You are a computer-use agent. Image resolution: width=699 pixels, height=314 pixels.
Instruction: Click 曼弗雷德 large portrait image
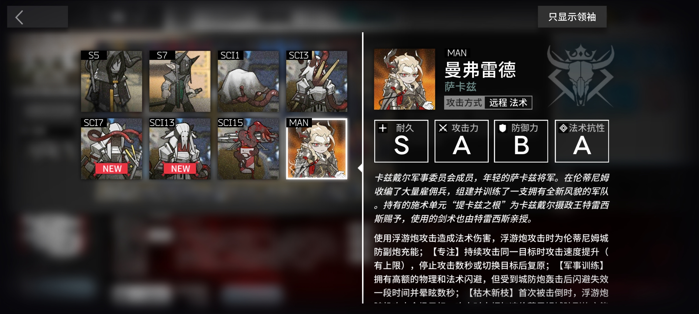coord(405,79)
